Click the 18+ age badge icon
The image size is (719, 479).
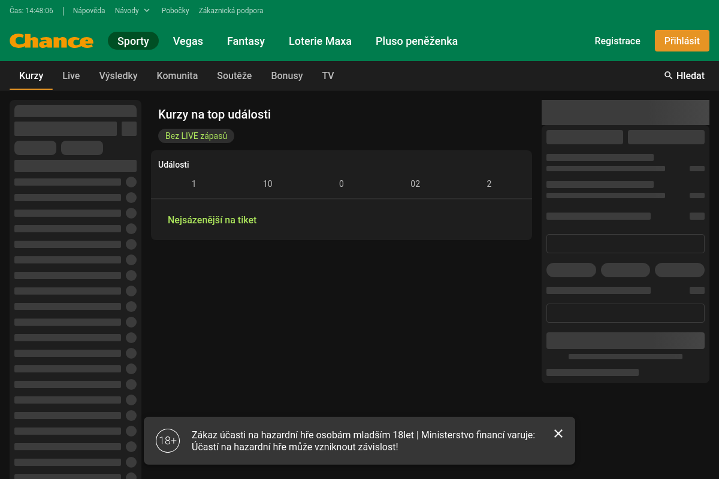pos(168,441)
